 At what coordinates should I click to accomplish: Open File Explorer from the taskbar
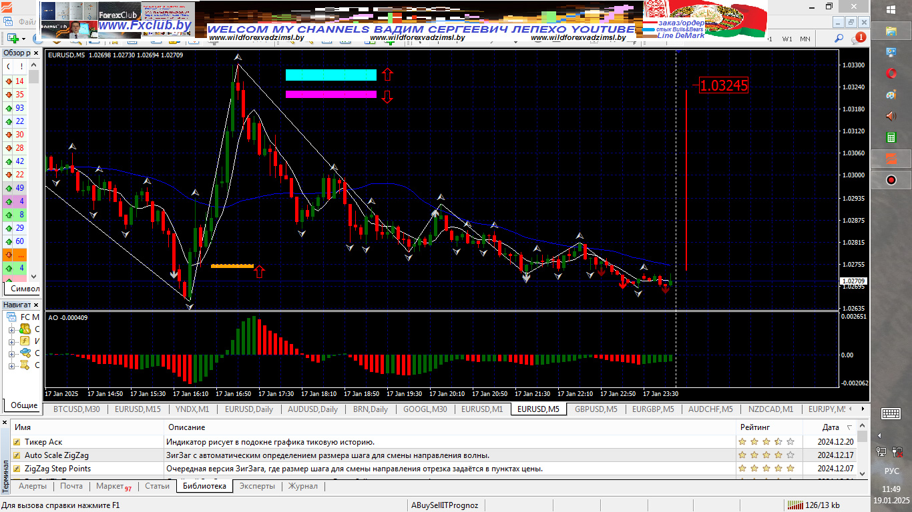(x=891, y=31)
